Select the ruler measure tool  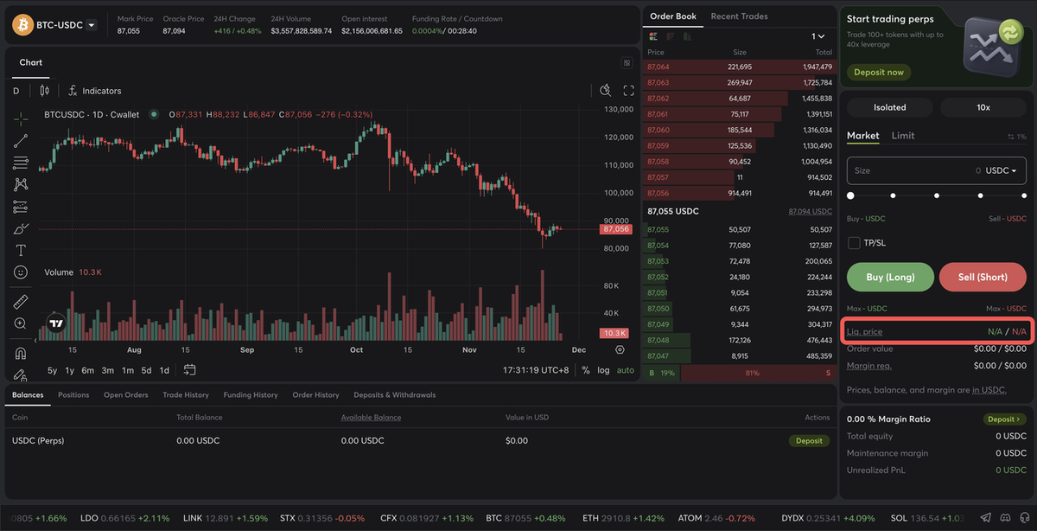tap(21, 302)
